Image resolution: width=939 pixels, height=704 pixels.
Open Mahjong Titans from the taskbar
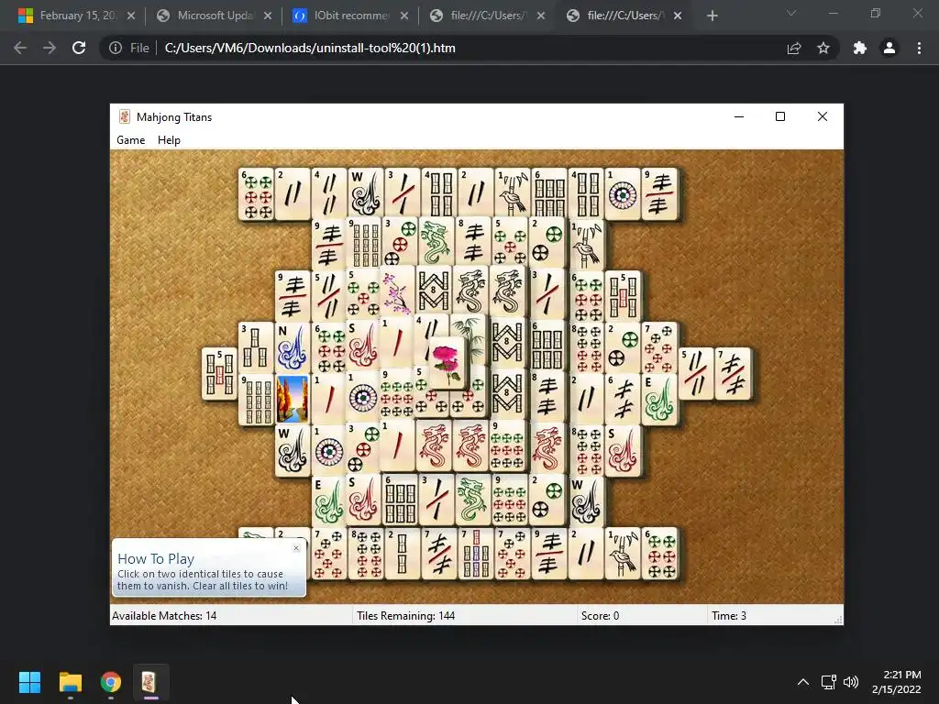point(149,682)
